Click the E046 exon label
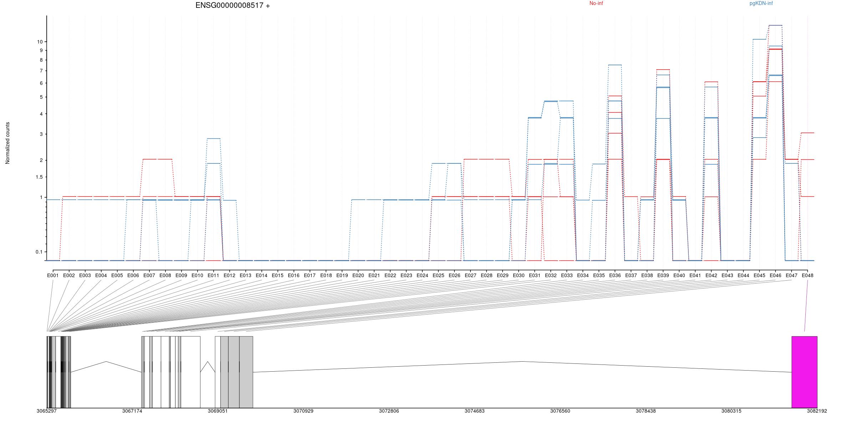856x428 pixels. click(775, 275)
